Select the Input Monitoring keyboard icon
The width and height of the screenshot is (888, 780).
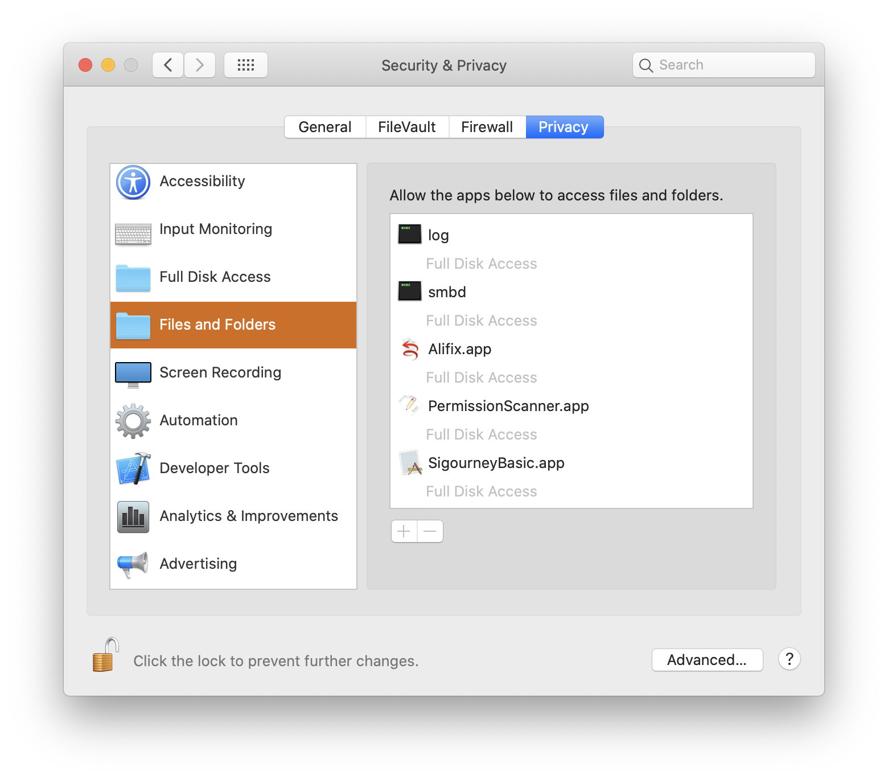[x=133, y=233]
